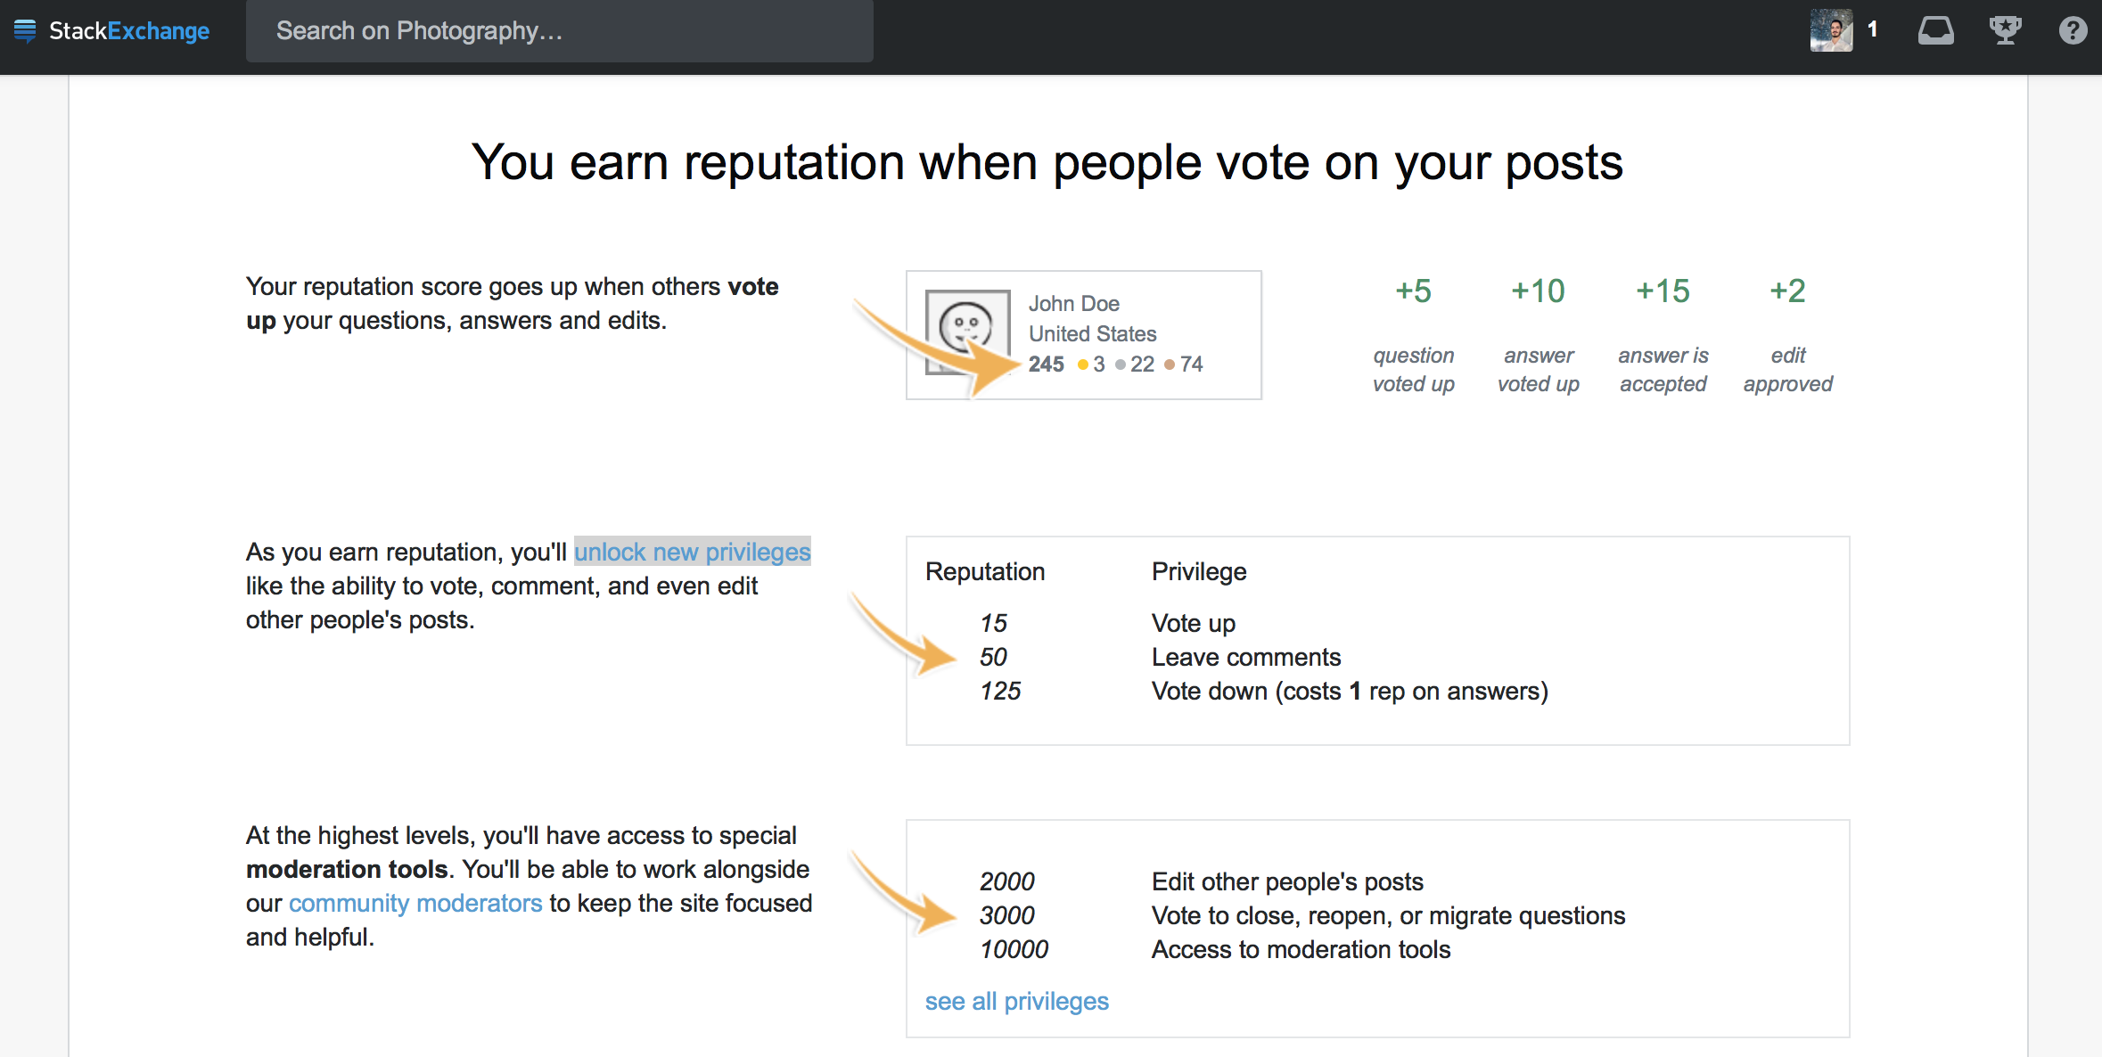Open the inbox icon in top bar
Image resolution: width=2102 pixels, height=1057 pixels.
tap(1935, 31)
